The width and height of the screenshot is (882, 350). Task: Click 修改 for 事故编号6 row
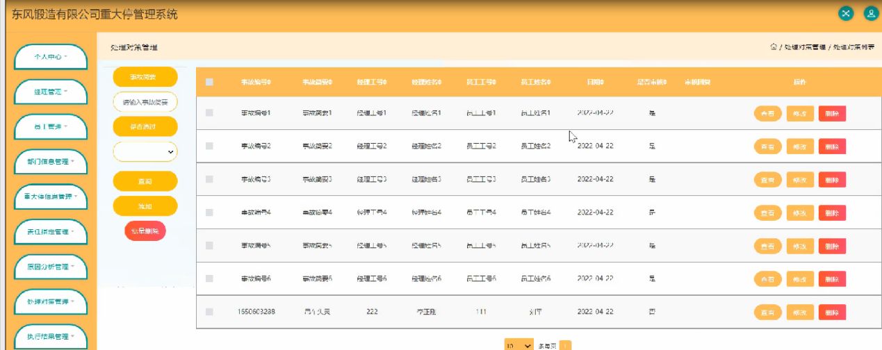point(799,279)
